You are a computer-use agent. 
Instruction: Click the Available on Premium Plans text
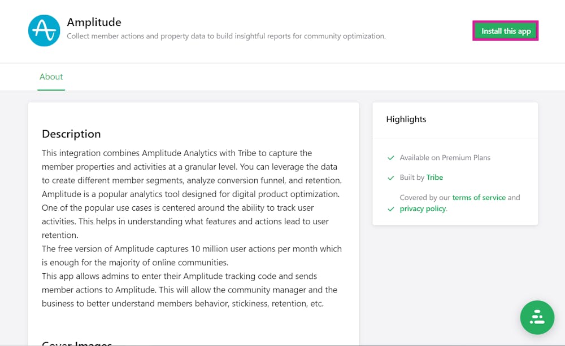(x=445, y=158)
